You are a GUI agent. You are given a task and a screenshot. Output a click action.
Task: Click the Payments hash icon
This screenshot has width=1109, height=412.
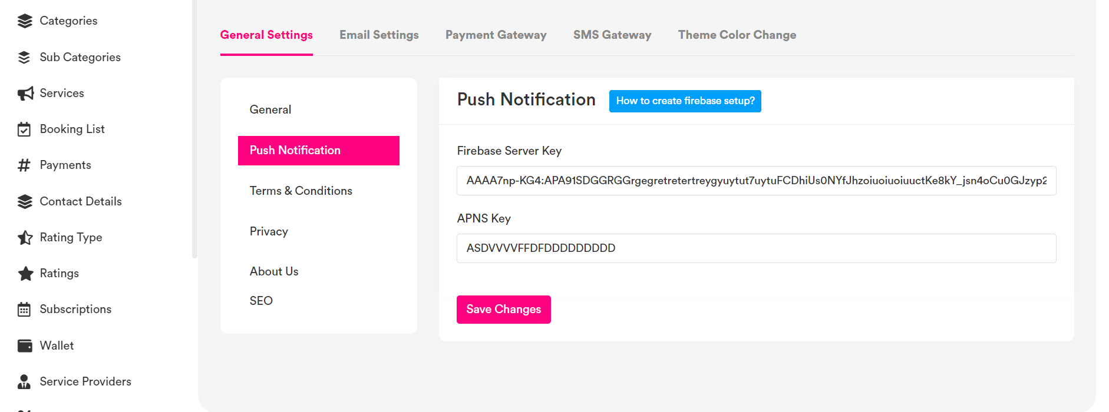coord(24,165)
